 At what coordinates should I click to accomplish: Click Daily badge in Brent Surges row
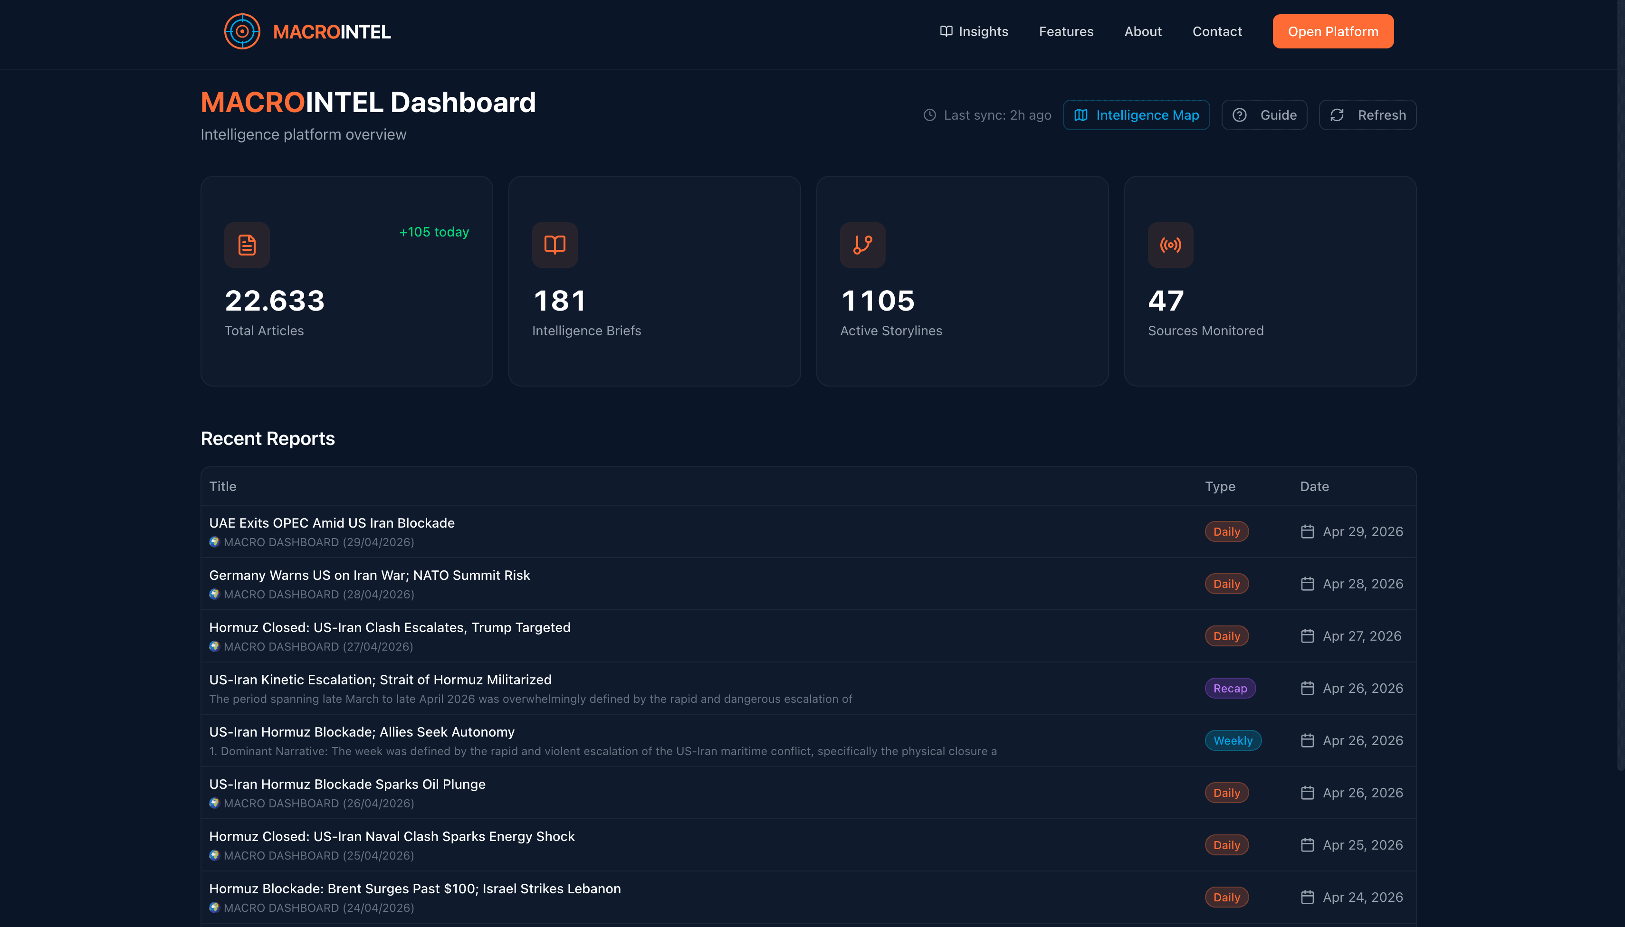1226,897
